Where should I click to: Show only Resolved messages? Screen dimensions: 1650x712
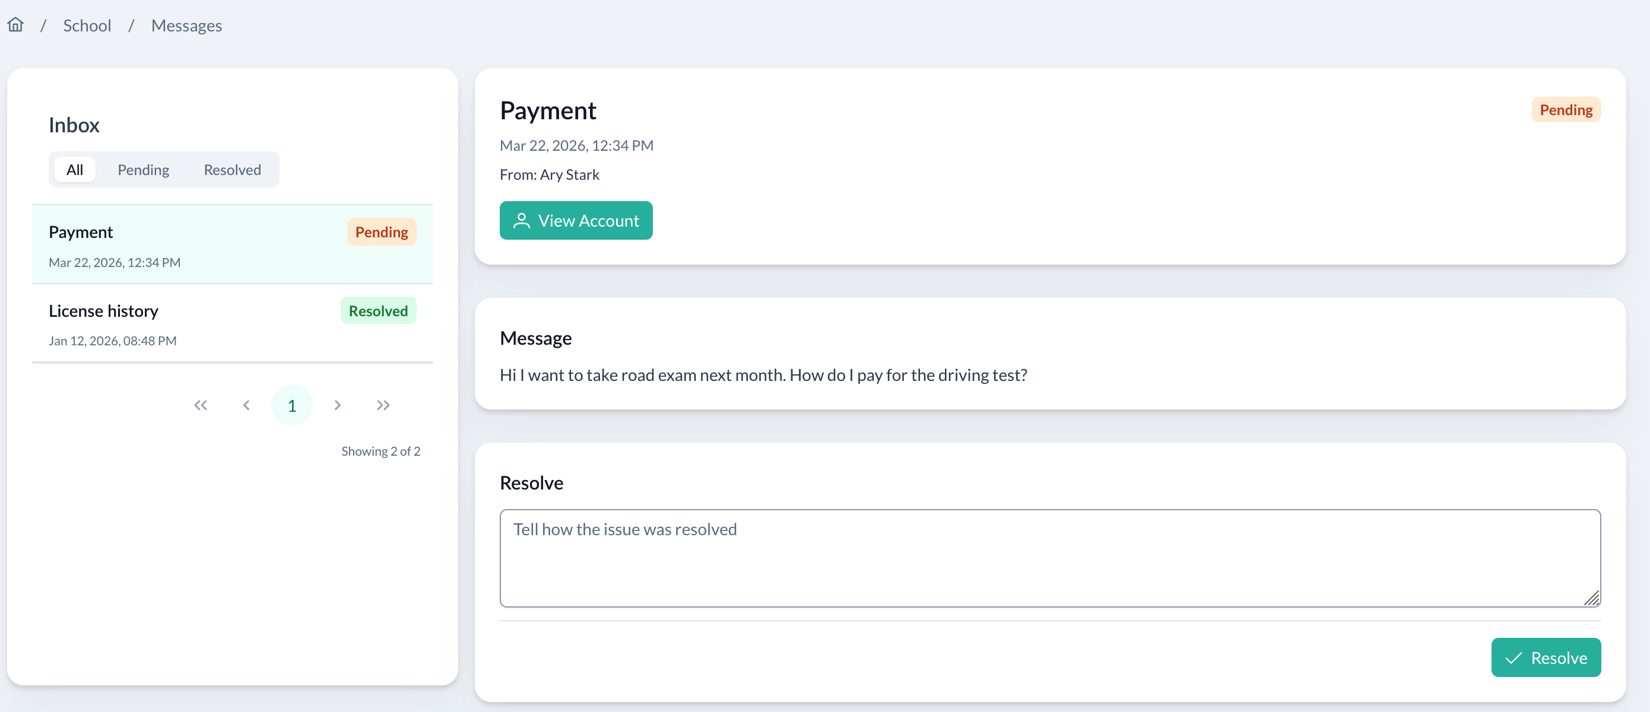pos(232,170)
